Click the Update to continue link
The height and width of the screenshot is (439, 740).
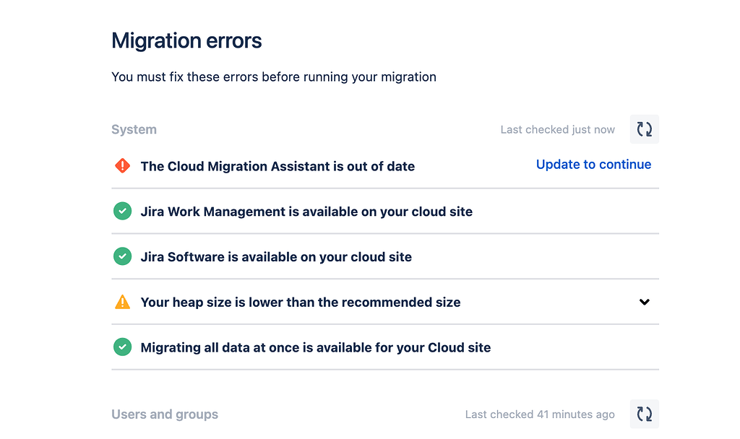pyautogui.click(x=593, y=165)
